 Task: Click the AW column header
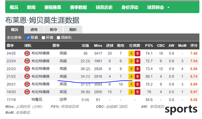(171, 46)
